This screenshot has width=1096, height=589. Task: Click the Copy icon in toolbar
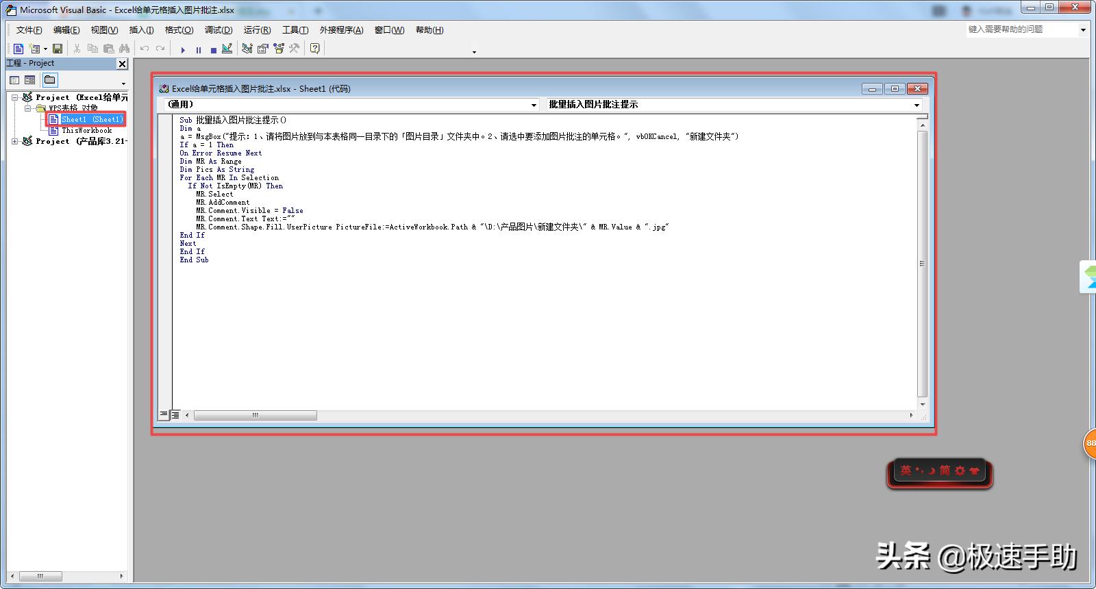[x=92, y=49]
